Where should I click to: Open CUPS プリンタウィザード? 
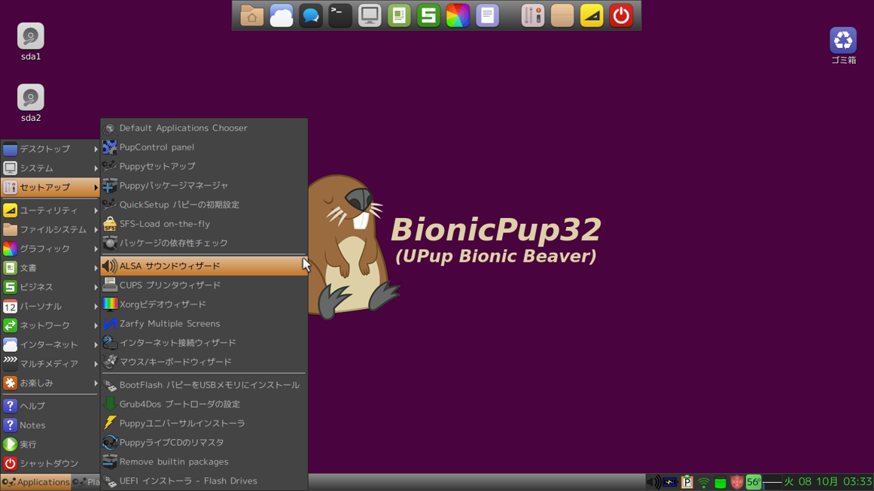click(x=204, y=285)
